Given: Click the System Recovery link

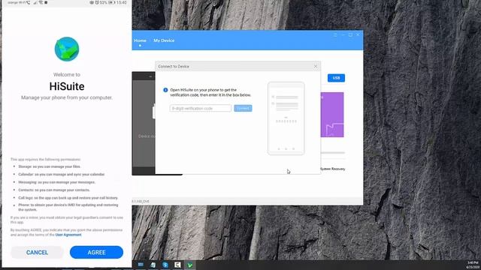Looking at the screenshot, I should click(x=332, y=169).
